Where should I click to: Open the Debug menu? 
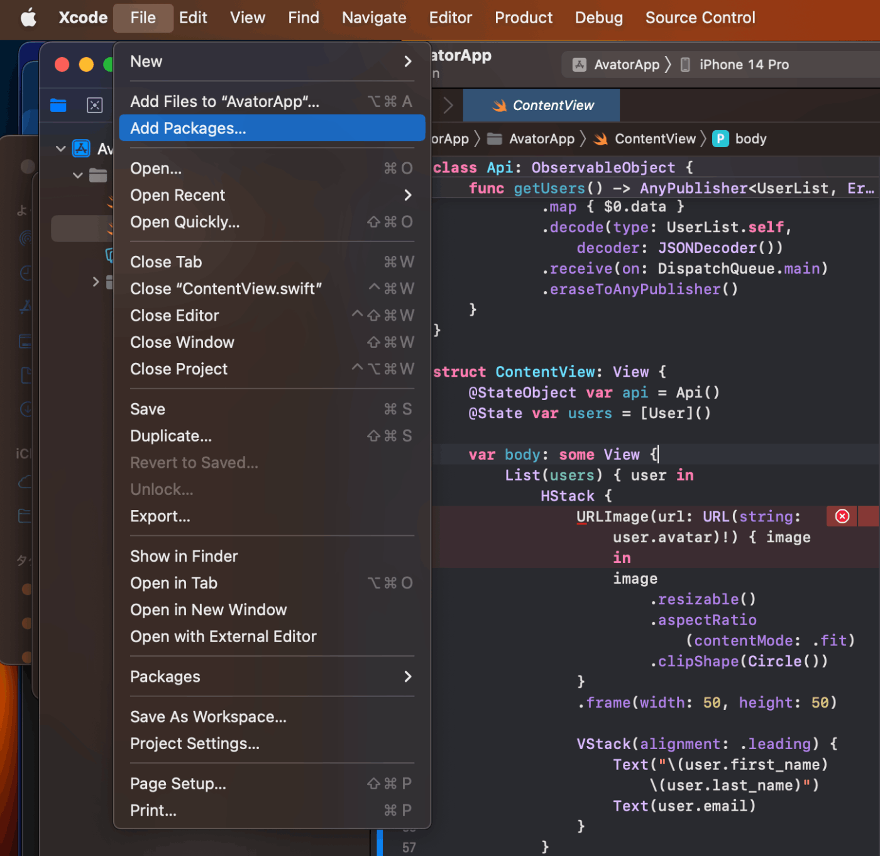[x=599, y=18]
